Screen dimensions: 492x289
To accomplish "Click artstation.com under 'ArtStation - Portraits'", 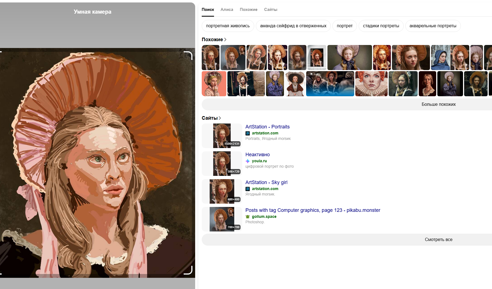I will [265, 133].
